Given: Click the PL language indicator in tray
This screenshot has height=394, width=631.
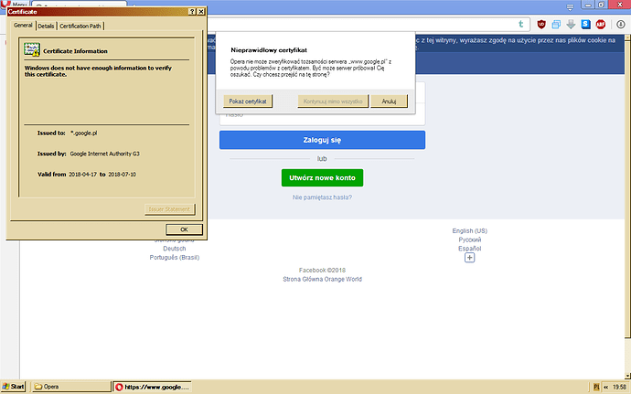Looking at the screenshot, I should (x=596, y=388).
